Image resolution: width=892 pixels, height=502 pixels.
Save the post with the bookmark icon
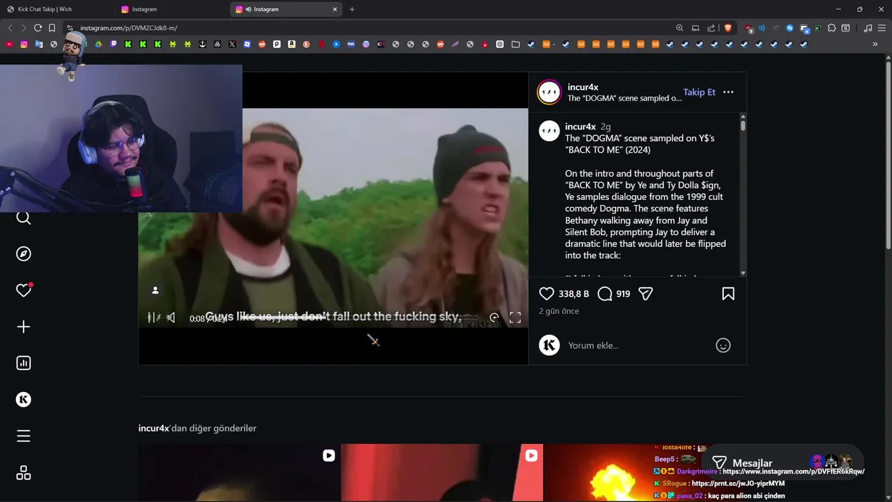728,294
